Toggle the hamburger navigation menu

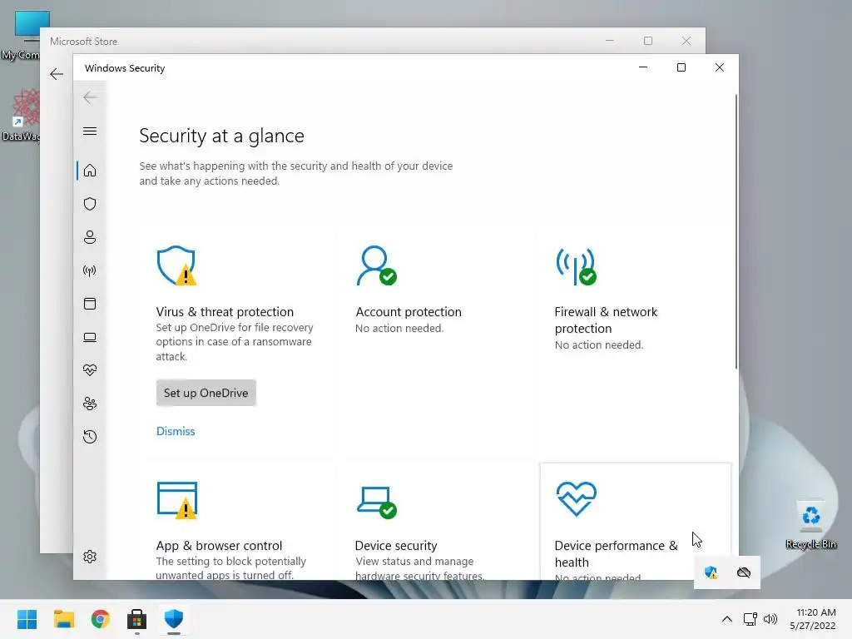[x=90, y=131]
